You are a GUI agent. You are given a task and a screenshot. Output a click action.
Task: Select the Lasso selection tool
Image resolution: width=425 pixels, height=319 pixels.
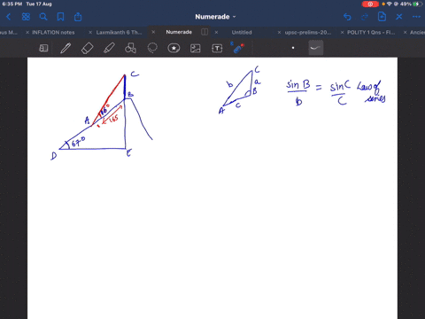pos(152,48)
